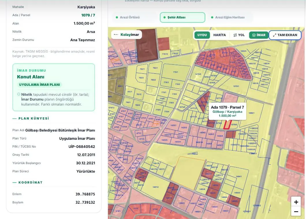
Task: Select parcel 1080/1 on the map
Action: pyautogui.click(x=251, y=113)
